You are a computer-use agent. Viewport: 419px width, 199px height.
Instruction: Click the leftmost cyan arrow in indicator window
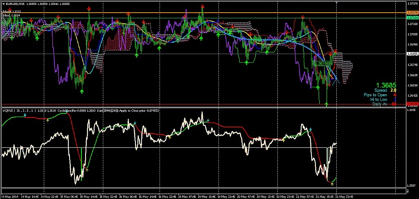coord(25,115)
